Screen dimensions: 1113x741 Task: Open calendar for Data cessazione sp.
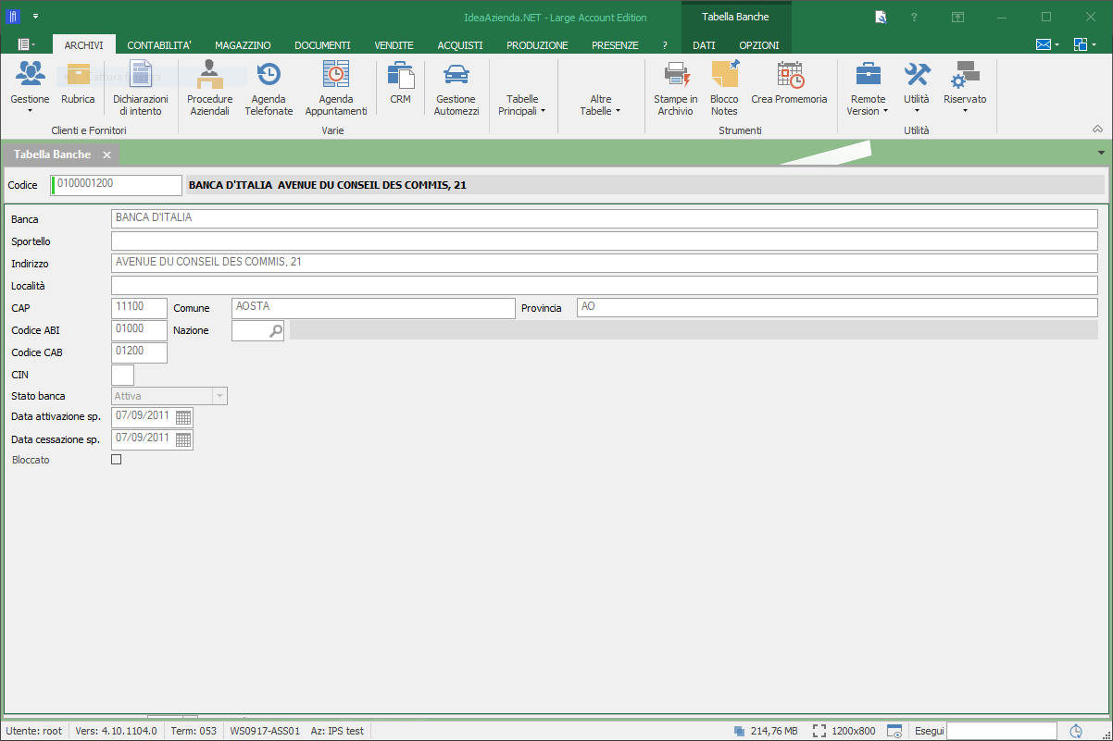click(183, 439)
